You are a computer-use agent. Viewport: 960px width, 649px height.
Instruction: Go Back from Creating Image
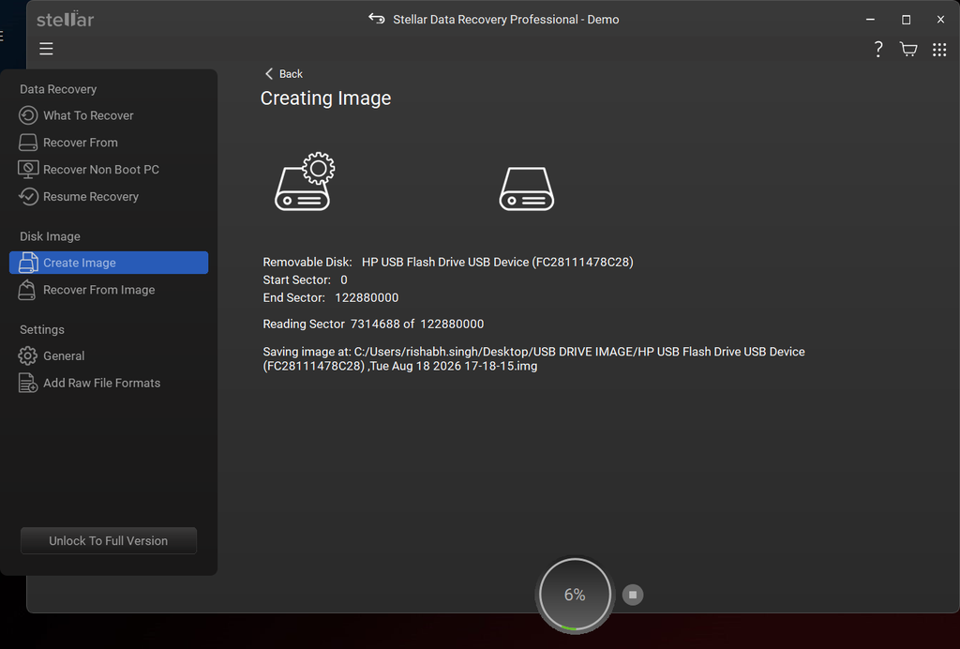pos(283,74)
